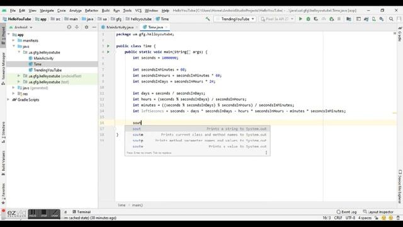The width and height of the screenshot is (403, 227).
Task: Open the profiler icon in toolbar
Action: 324,19
